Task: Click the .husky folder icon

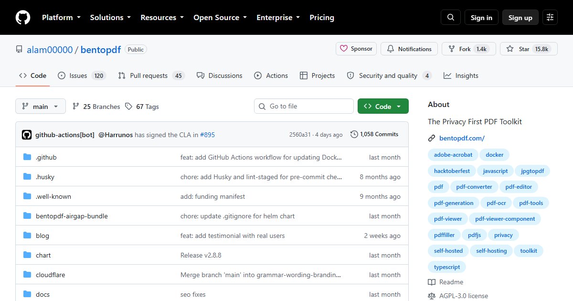Action: click(27, 177)
